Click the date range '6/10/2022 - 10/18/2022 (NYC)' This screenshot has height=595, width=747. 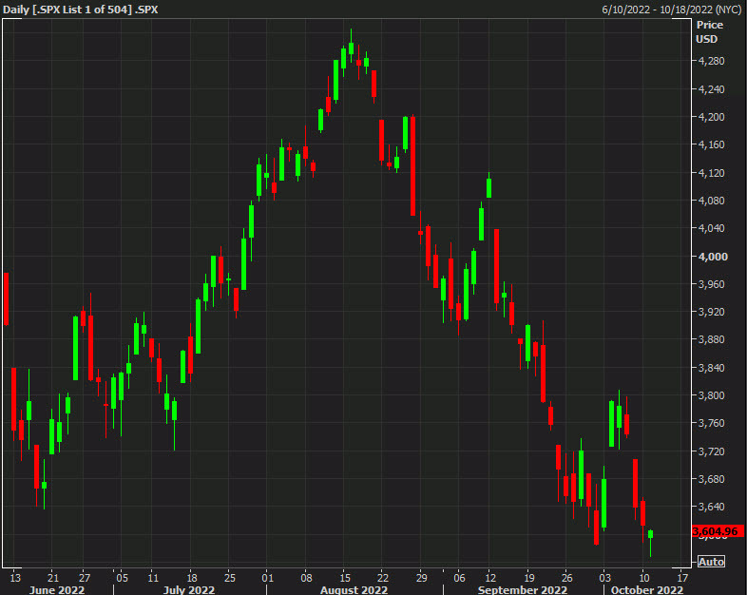click(x=671, y=10)
